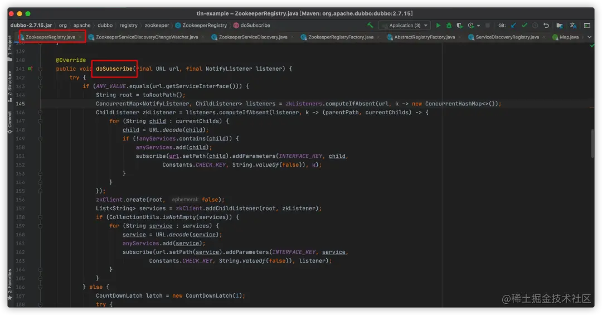
Task: Click the rightmost window-frame toolbar icon
Action: (x=587, y=25)
